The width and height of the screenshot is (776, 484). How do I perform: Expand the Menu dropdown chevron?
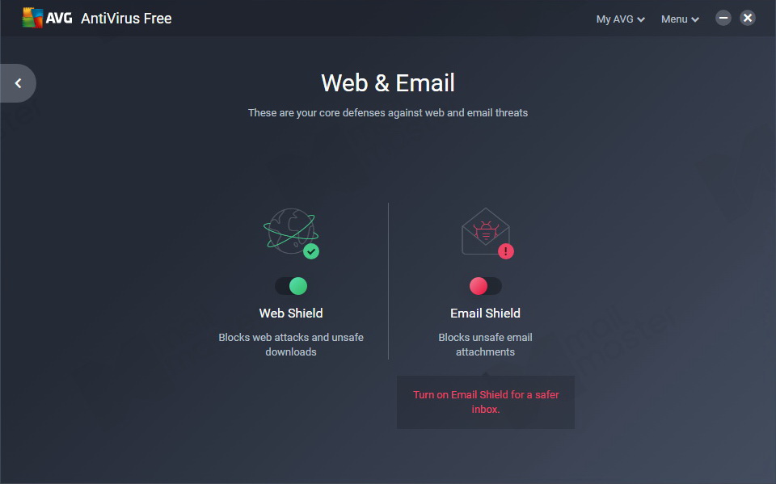pyautogui.click(x=695, y=19)
